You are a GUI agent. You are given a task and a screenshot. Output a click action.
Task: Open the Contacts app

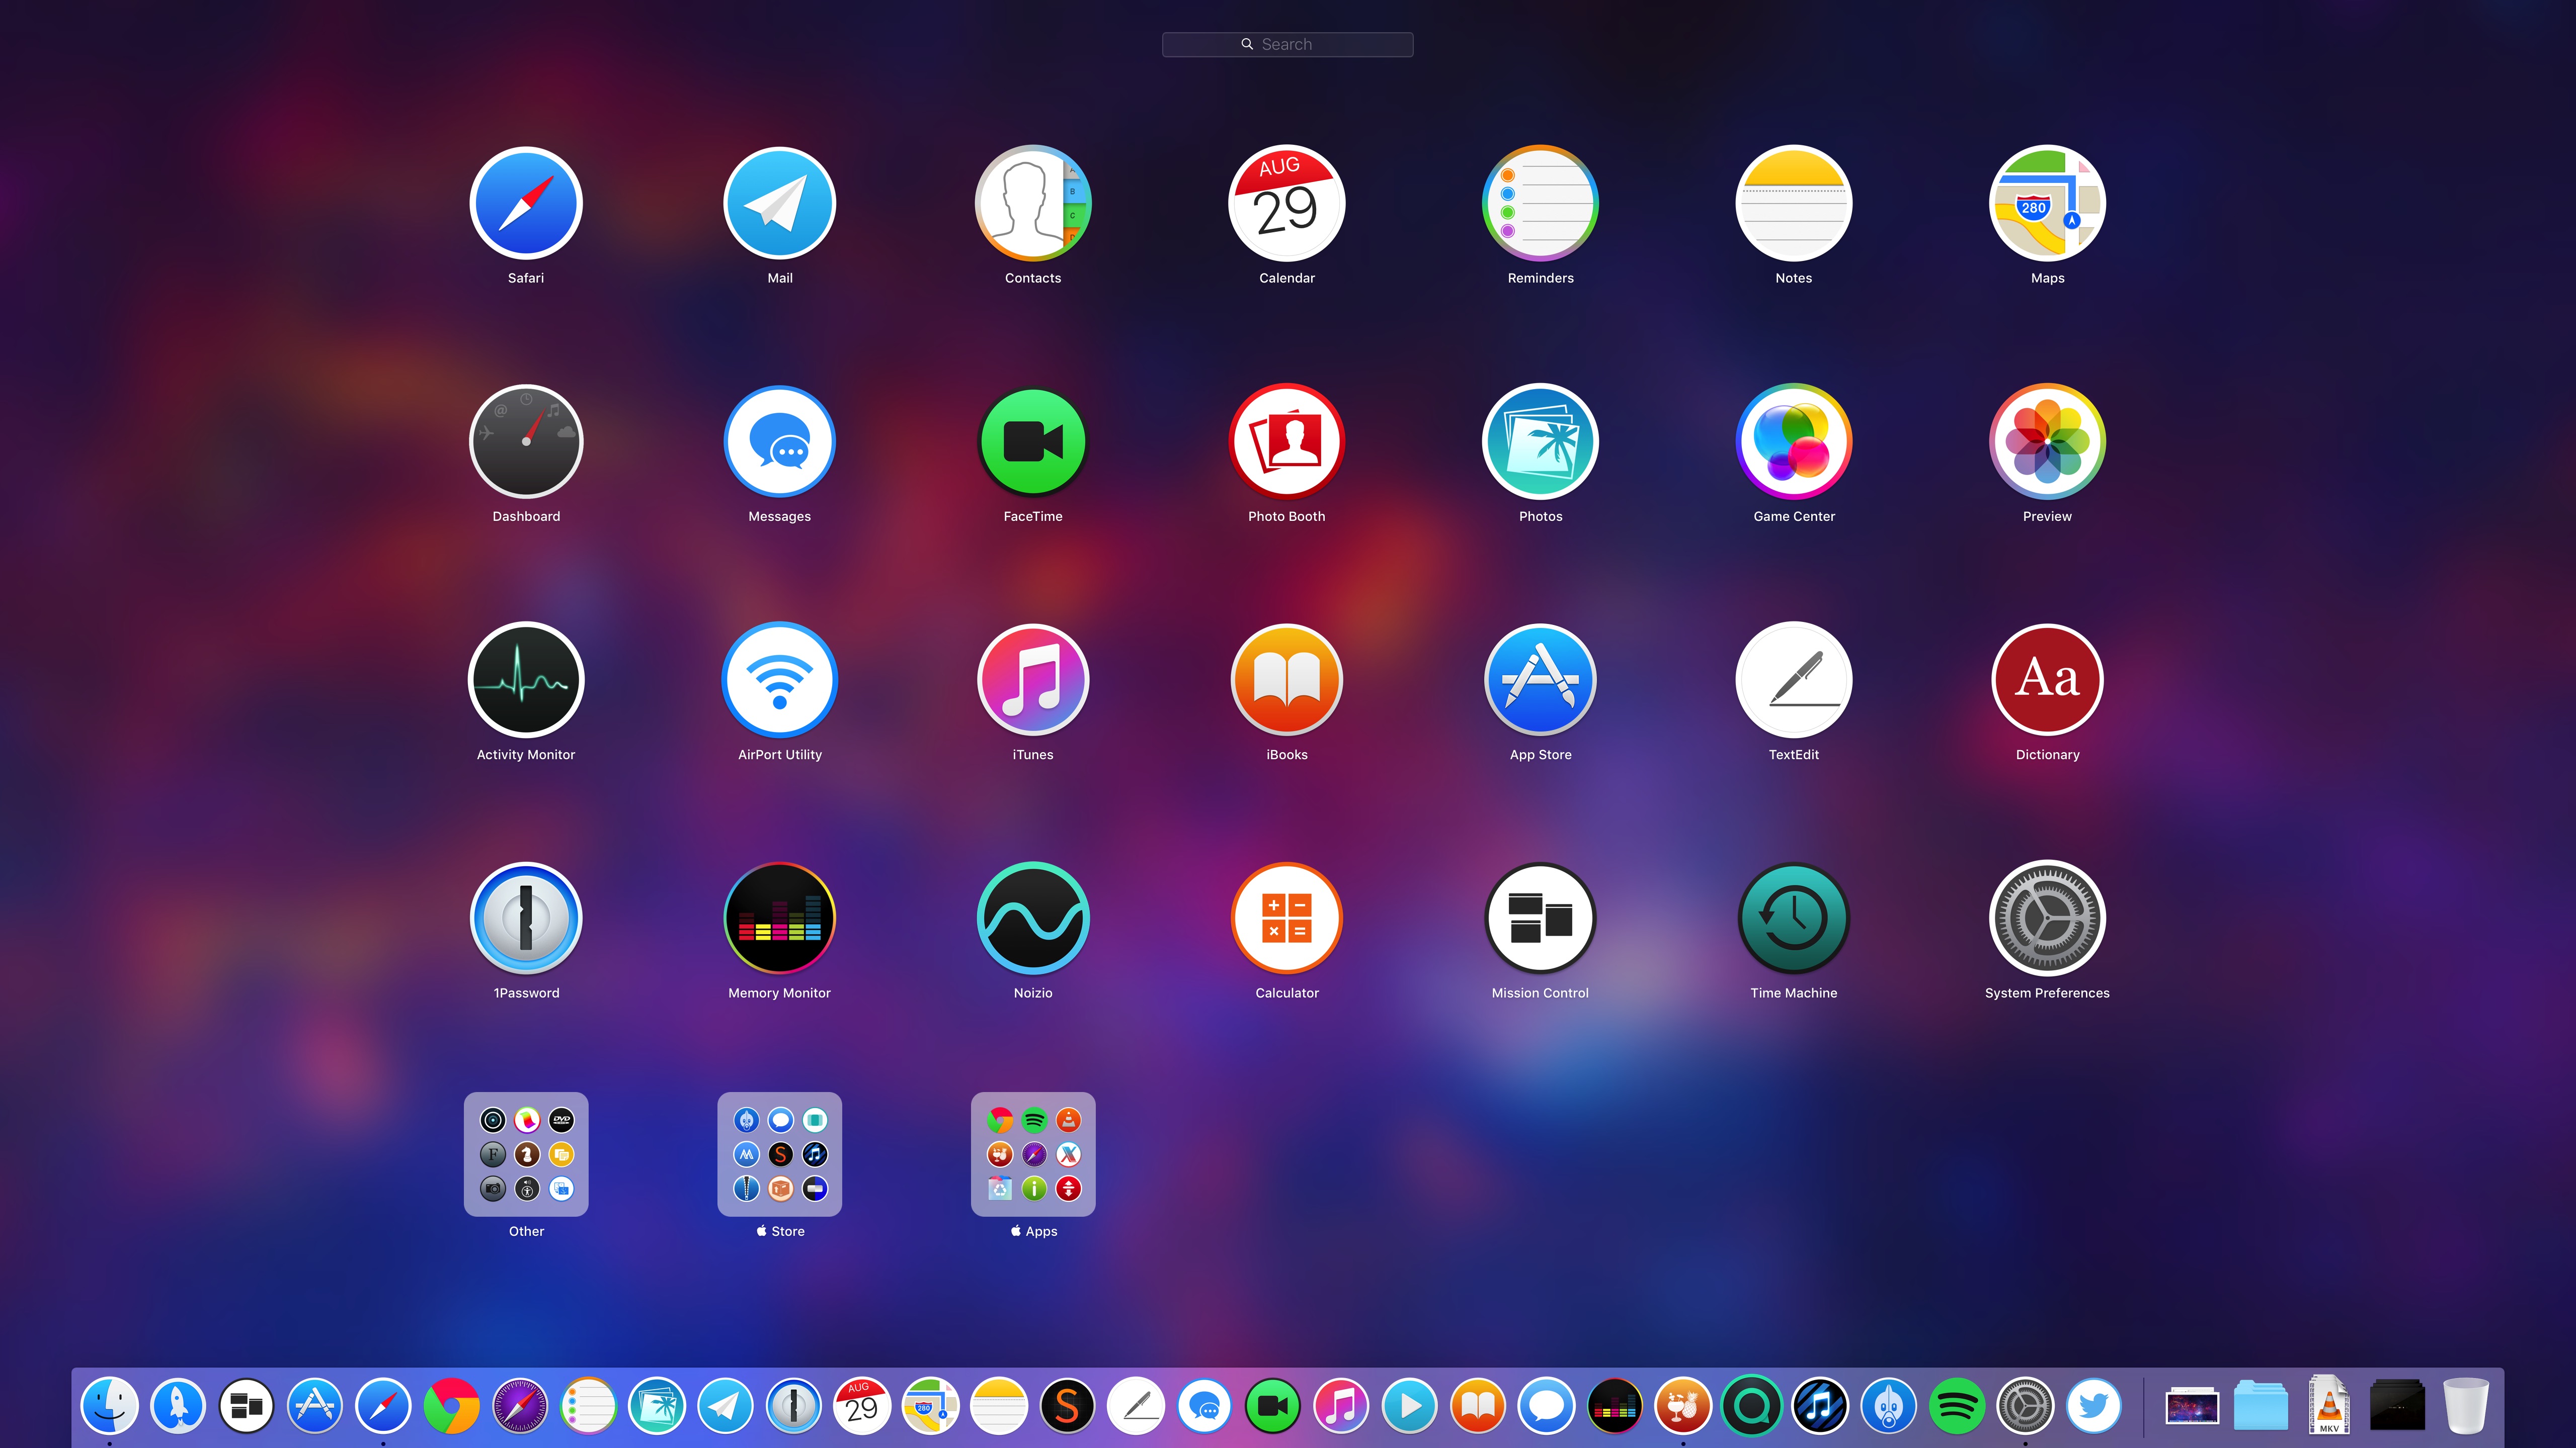1033,203
